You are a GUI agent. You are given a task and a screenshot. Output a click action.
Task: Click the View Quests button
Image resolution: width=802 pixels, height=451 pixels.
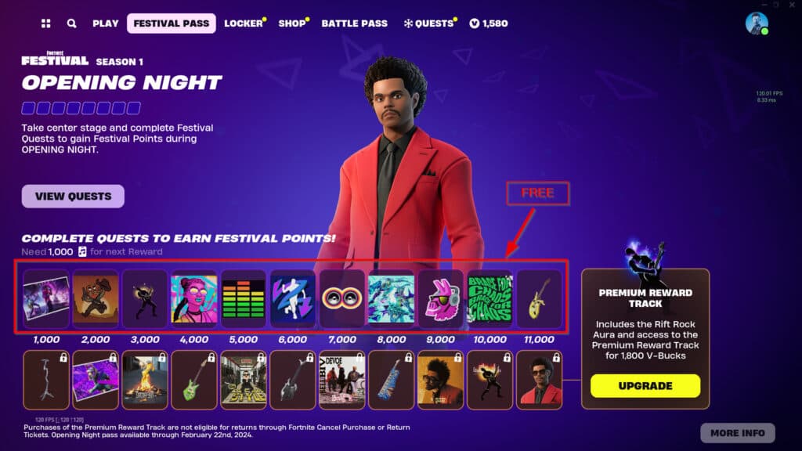73,197
